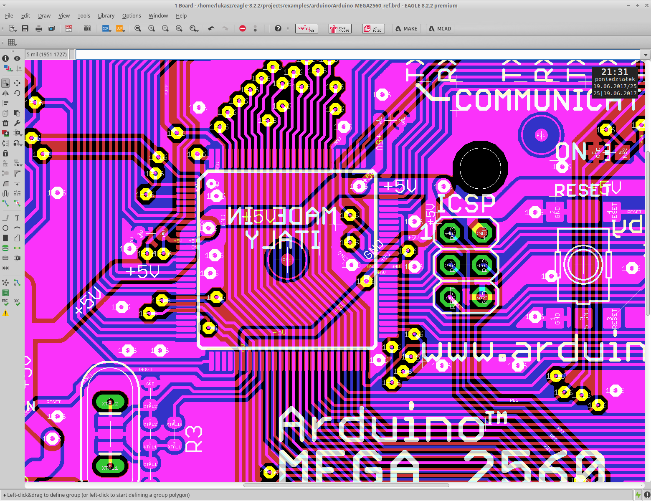Select the Circle drawing tool

tap(5, 228)
